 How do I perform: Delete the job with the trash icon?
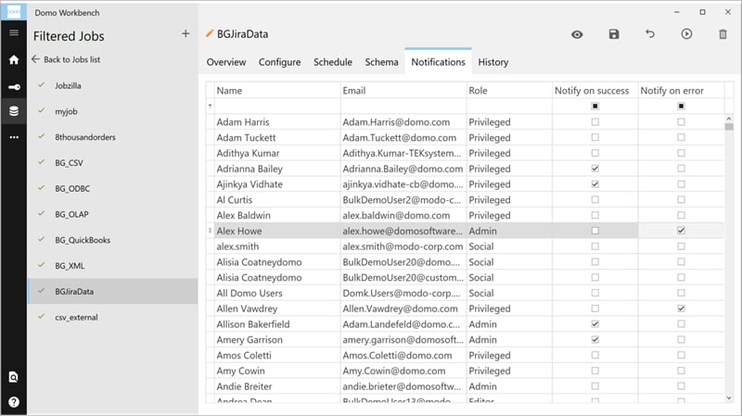point(723,34)
